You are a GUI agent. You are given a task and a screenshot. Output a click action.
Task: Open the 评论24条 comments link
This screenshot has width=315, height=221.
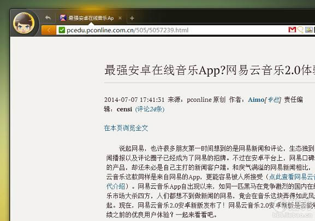[x=150, y=109]
